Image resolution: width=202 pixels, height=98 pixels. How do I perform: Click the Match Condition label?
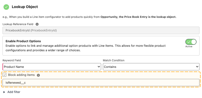114,60
